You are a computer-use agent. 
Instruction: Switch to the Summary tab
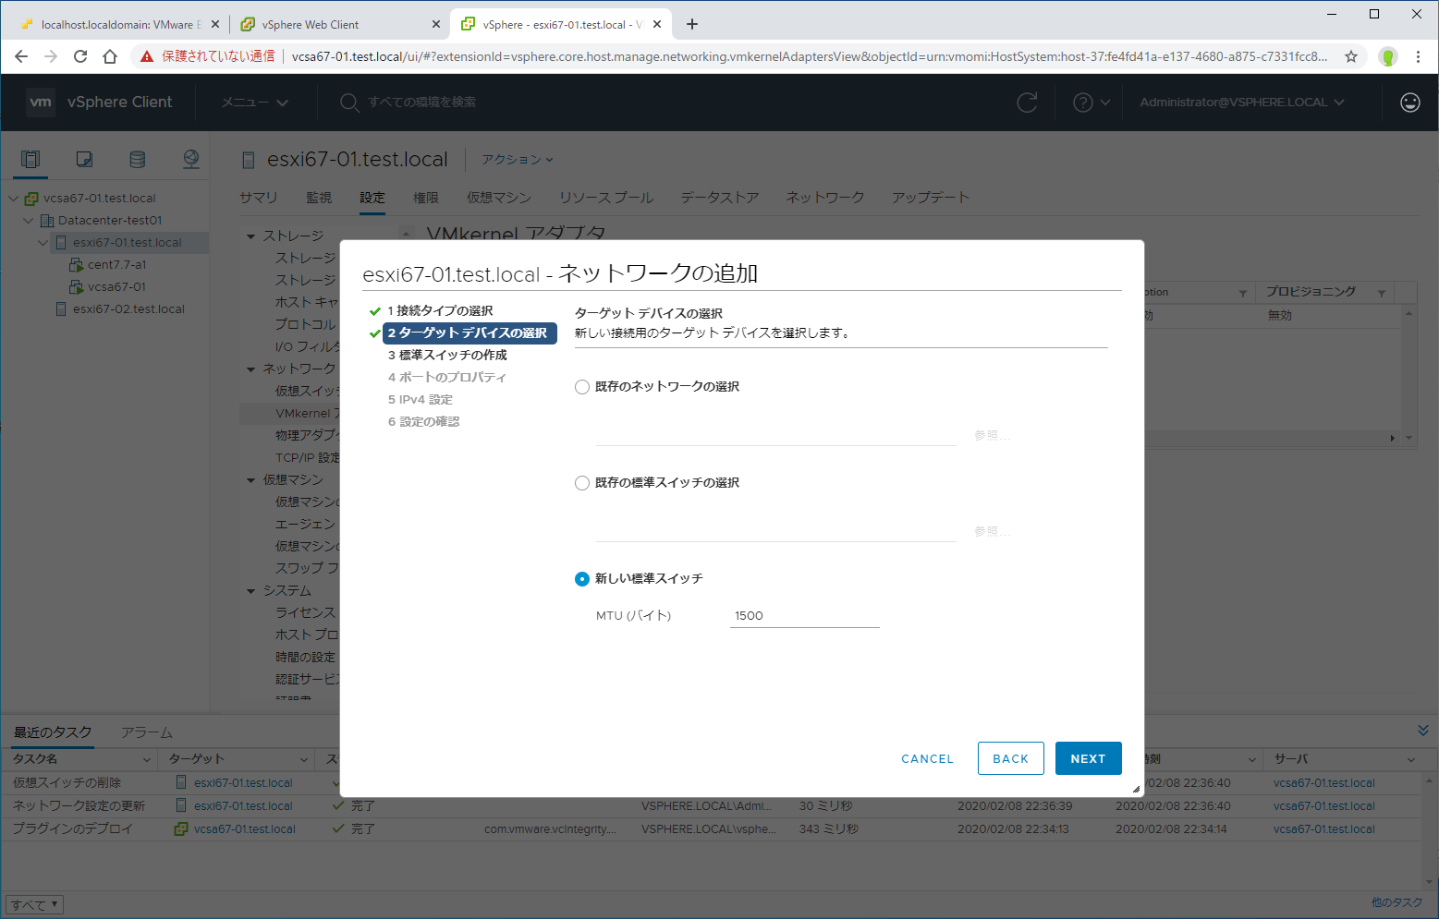pos(259,198)
